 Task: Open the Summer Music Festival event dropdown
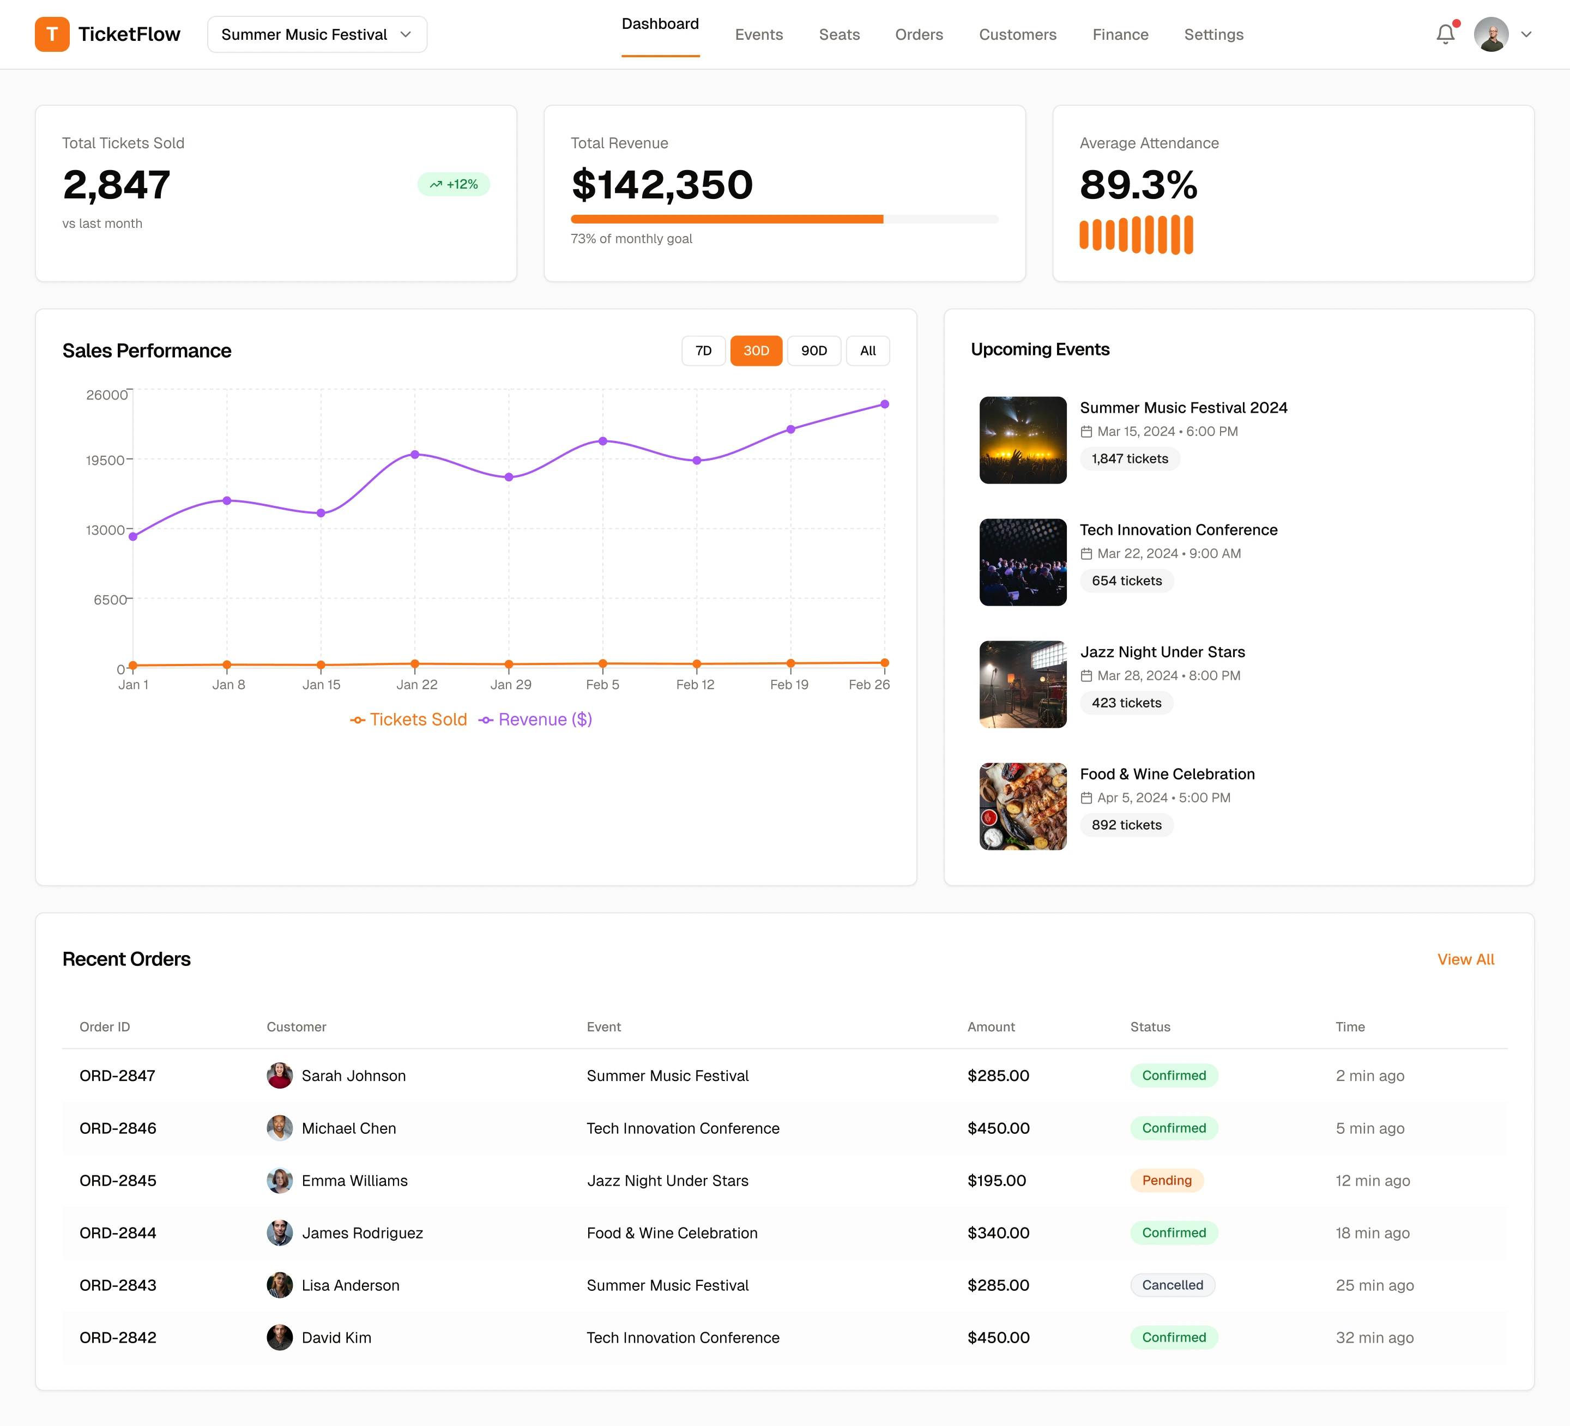tap(317, 34)
